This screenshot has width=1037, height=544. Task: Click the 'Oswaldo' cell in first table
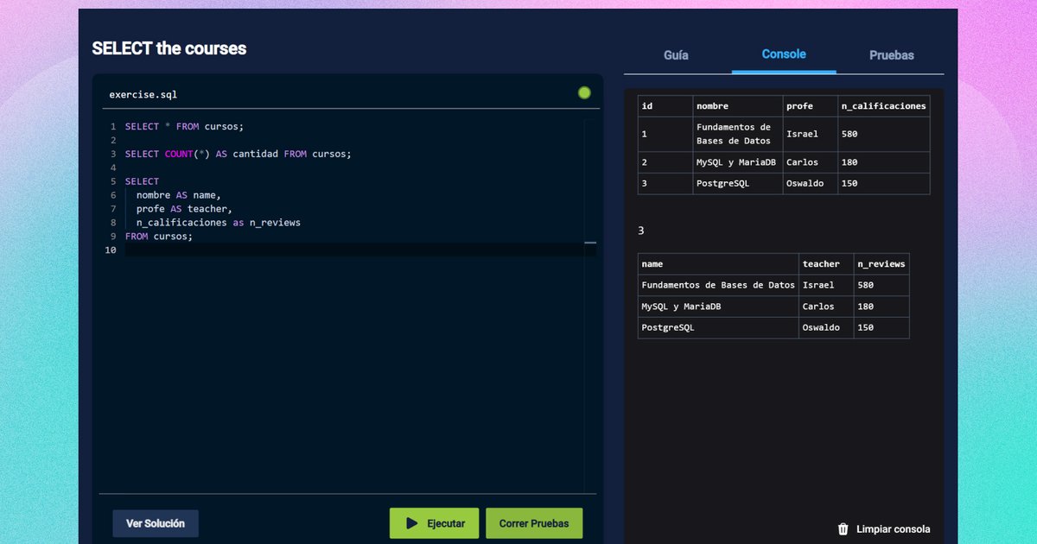click(x=810, y=183)
